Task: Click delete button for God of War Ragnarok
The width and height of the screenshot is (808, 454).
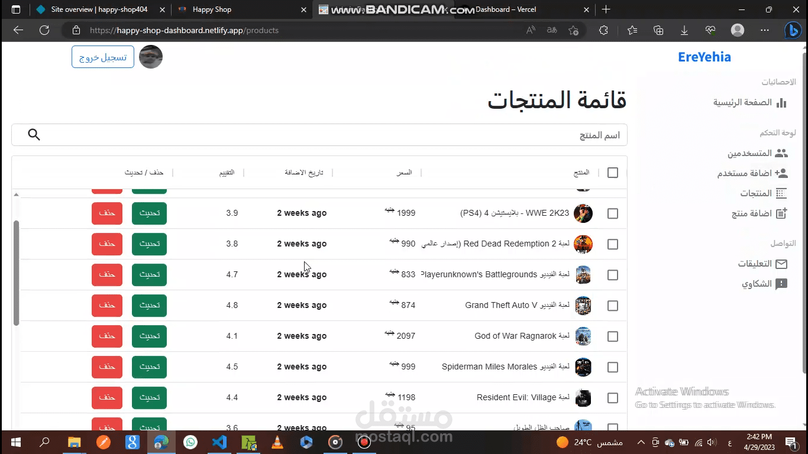Action: [107, 336]
